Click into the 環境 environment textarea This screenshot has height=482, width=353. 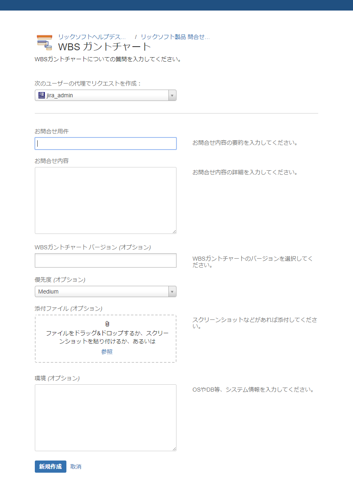tap(106, 418)
